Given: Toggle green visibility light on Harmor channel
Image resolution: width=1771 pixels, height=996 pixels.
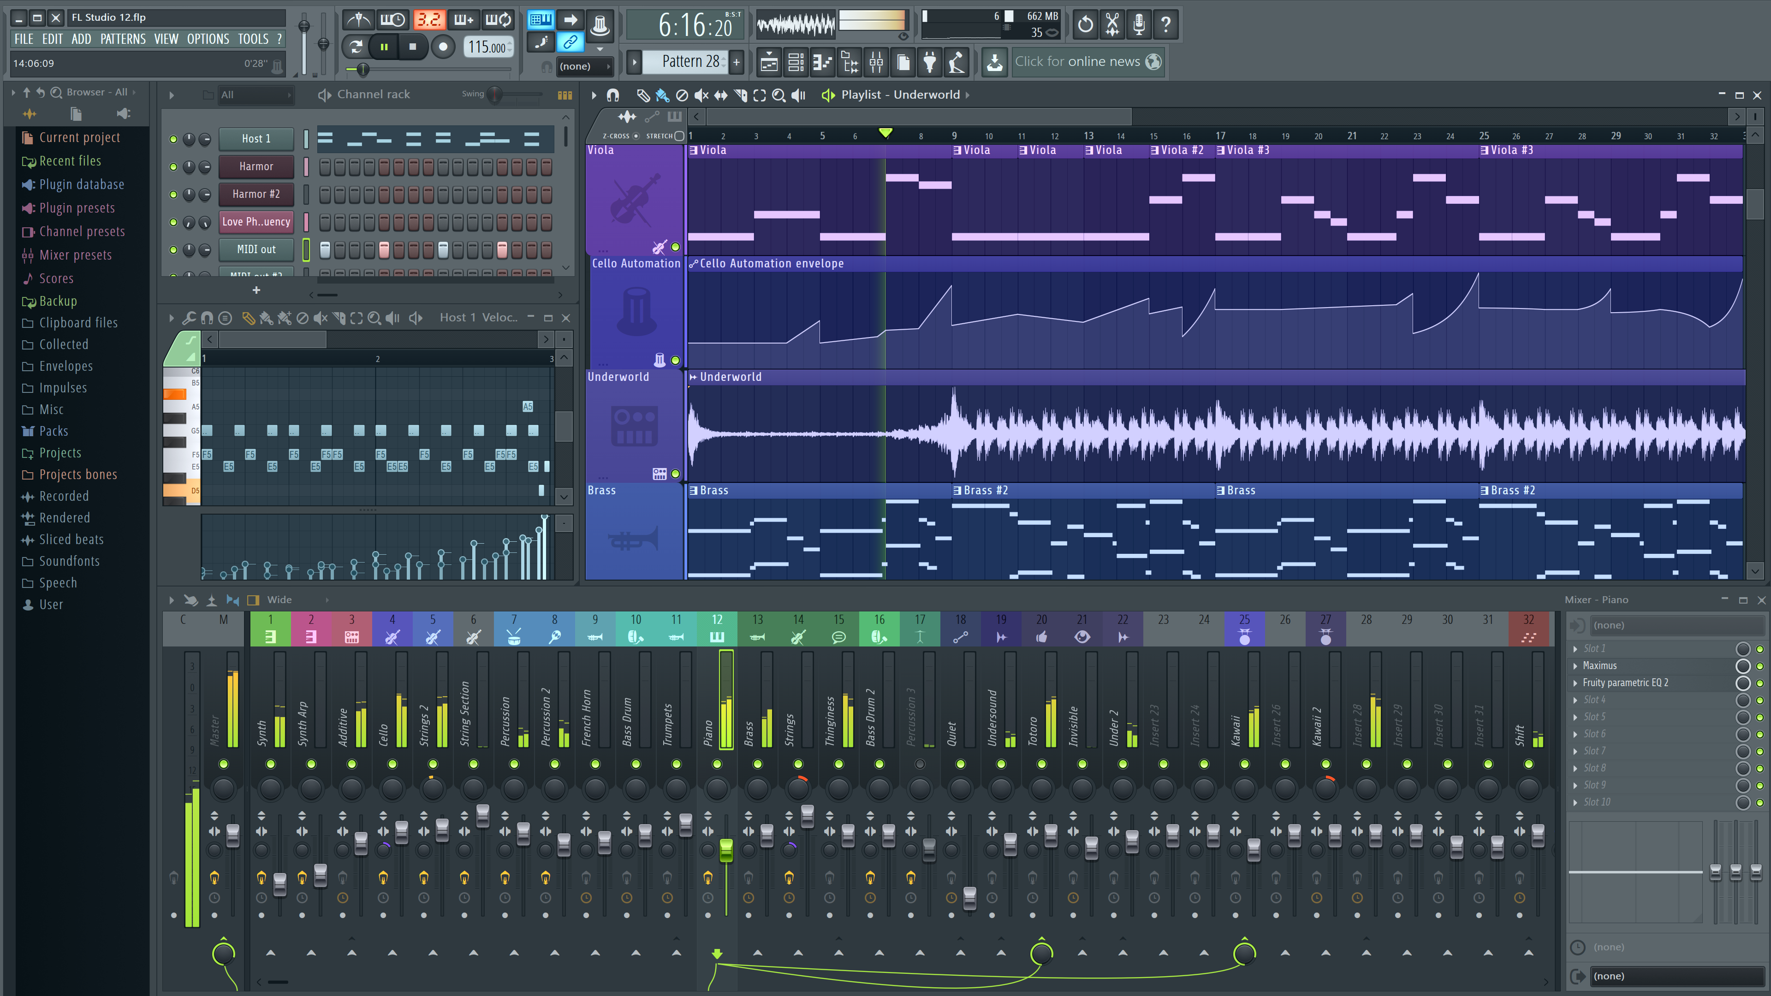Looking at the screenshot, I should pyautogui.click(x=173, y=166).
